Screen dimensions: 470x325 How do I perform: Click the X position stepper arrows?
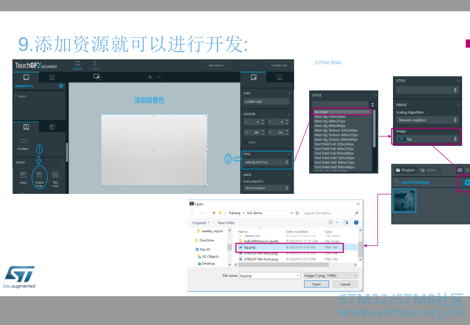click(263, 122)
